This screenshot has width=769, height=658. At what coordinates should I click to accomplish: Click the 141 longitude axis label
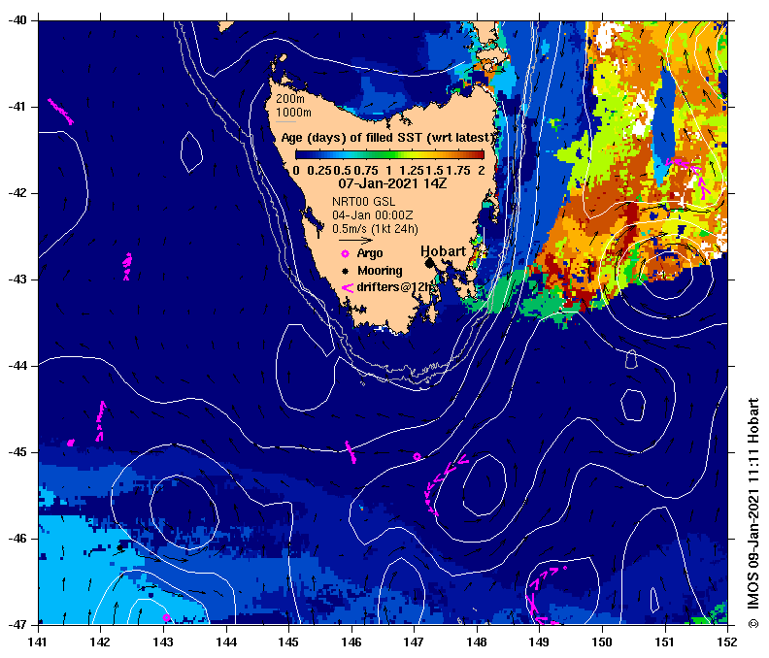[x=38, y=642]
